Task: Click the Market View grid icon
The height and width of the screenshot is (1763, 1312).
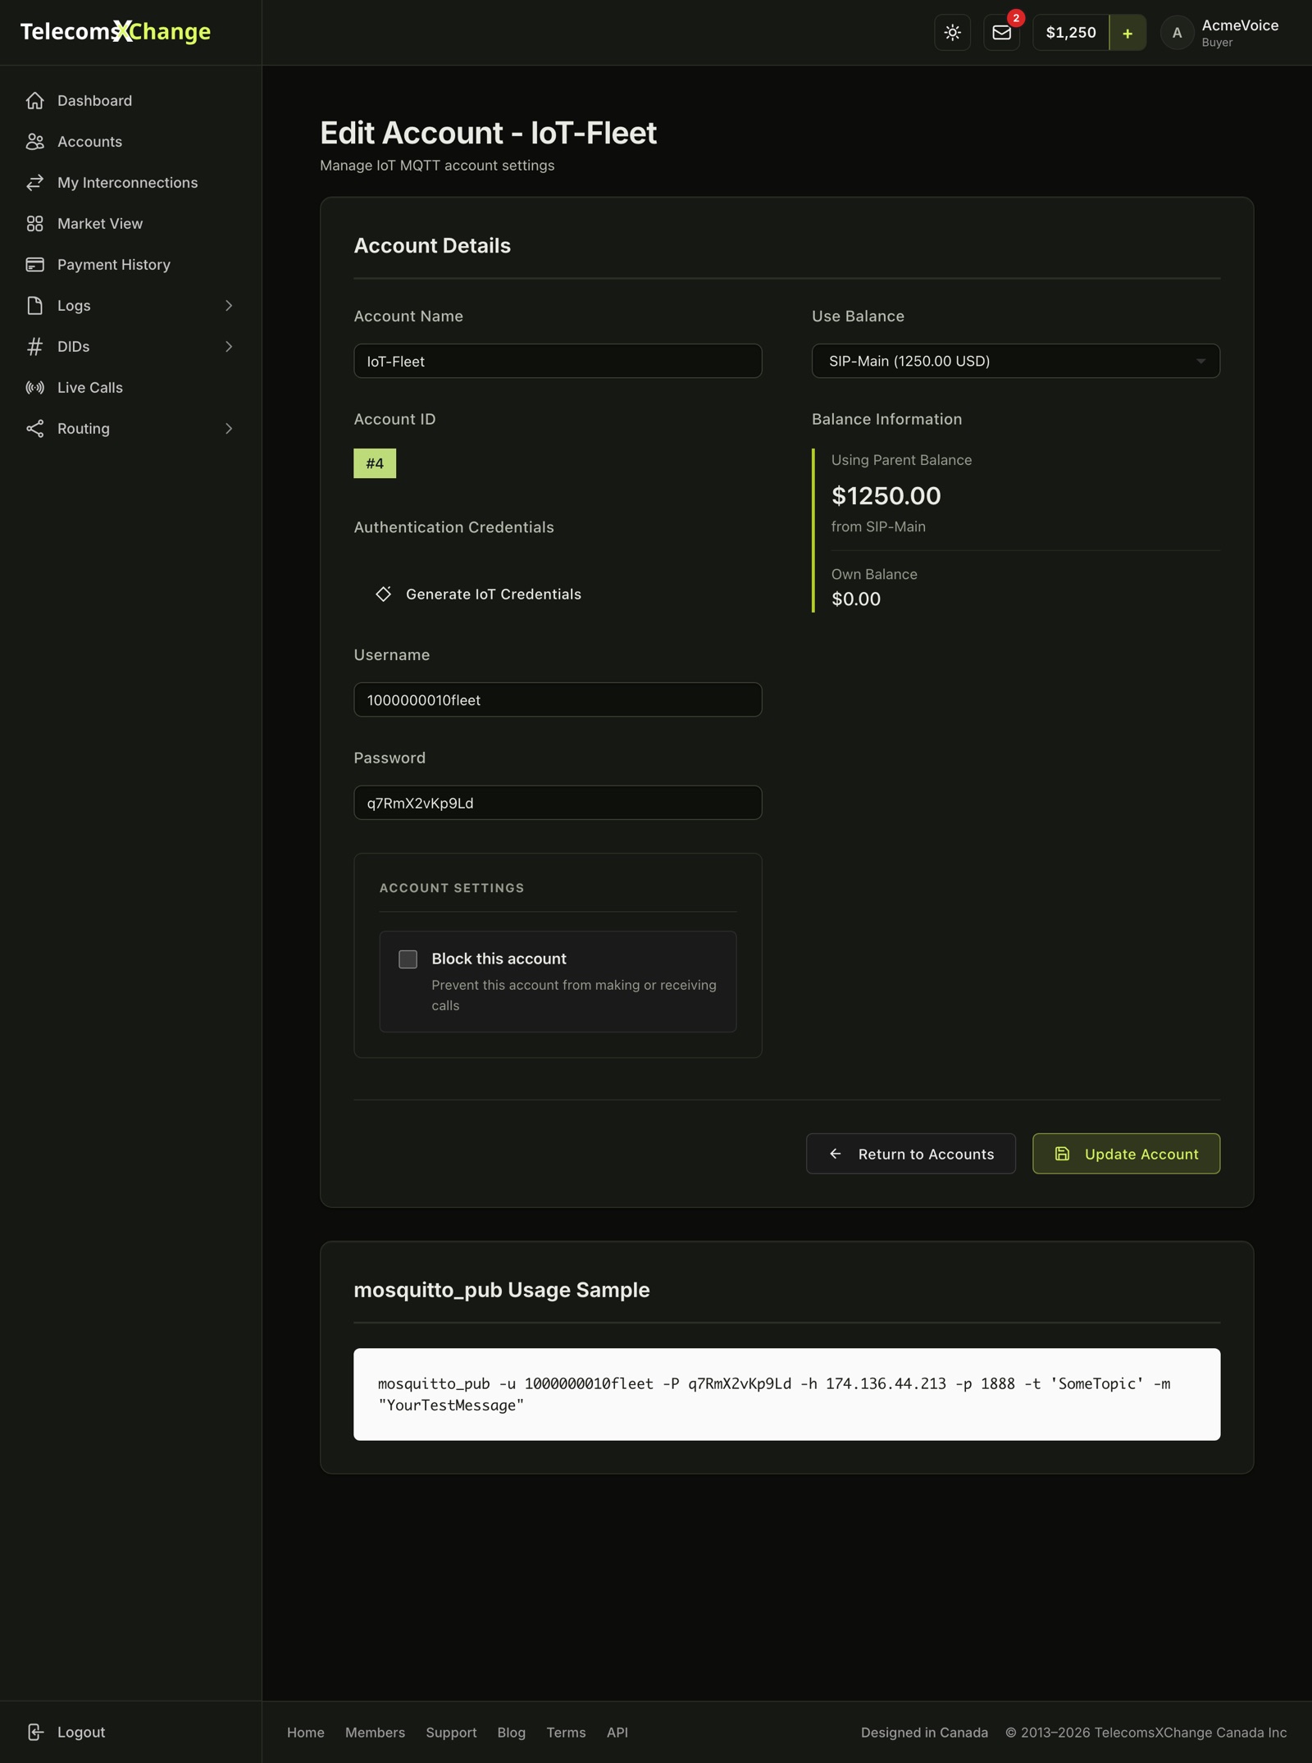Action: point(34,224)
